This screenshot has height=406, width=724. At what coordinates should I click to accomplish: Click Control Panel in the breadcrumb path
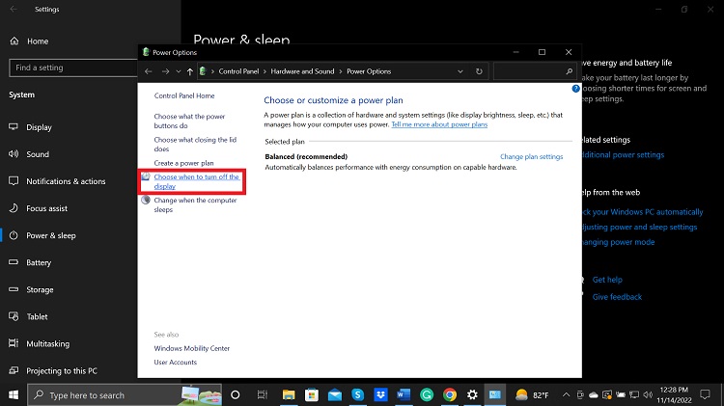coord(243,71)
